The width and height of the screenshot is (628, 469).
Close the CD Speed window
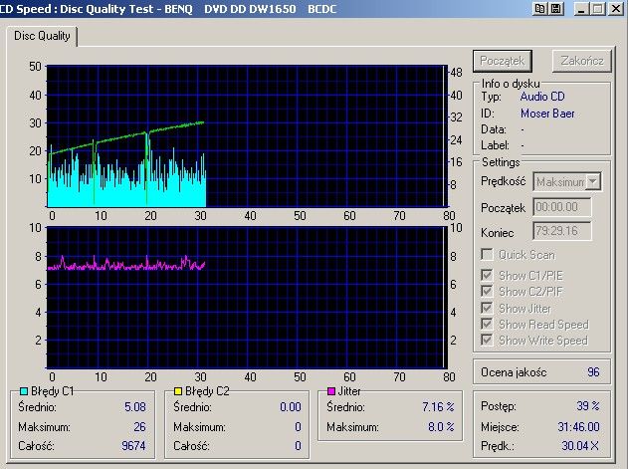(616, 9)
